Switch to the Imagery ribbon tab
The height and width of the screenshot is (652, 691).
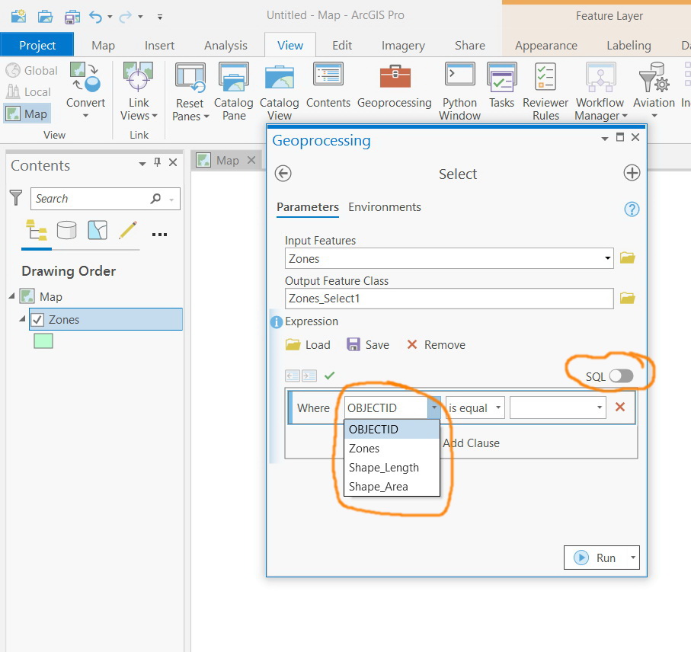(x=403, y=46)
